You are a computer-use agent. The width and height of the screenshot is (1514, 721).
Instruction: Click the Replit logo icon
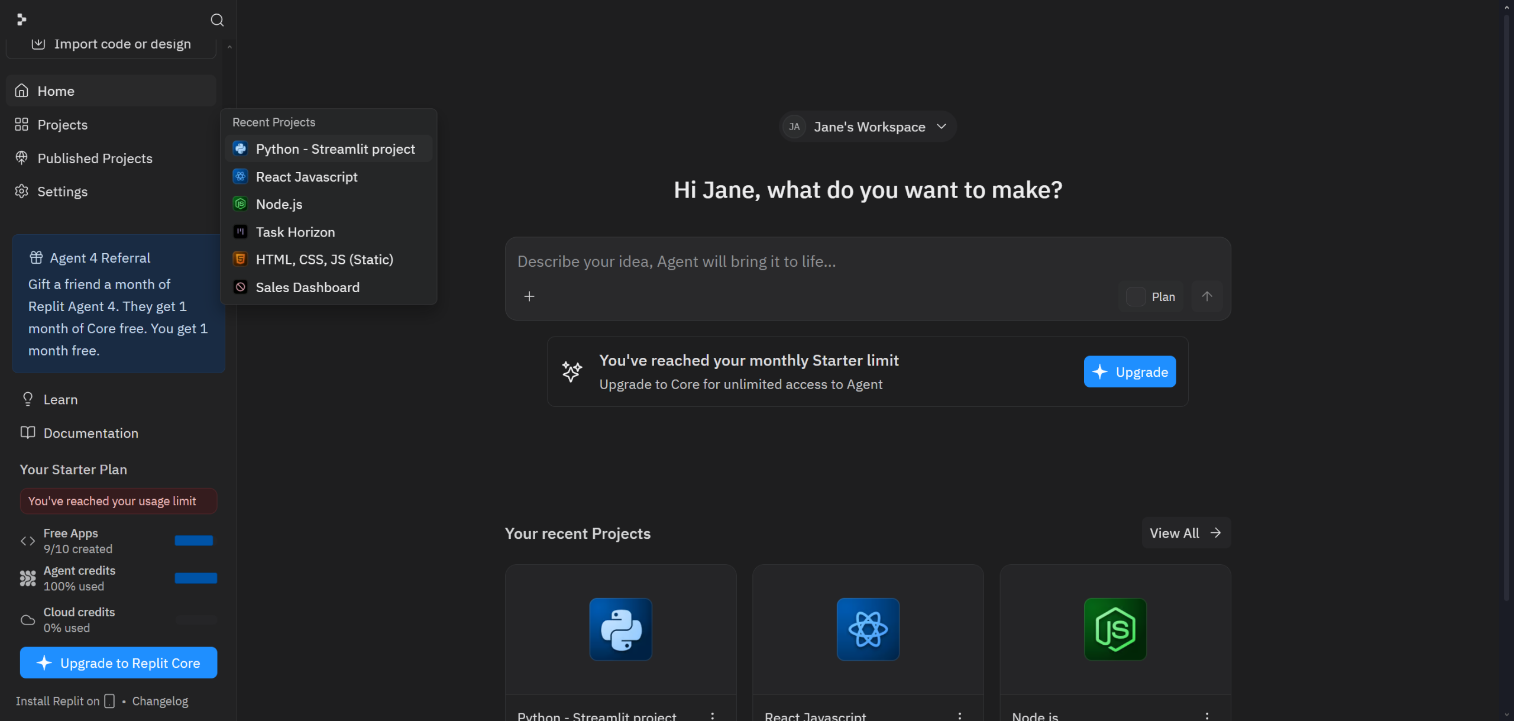(x=22, y=20)
